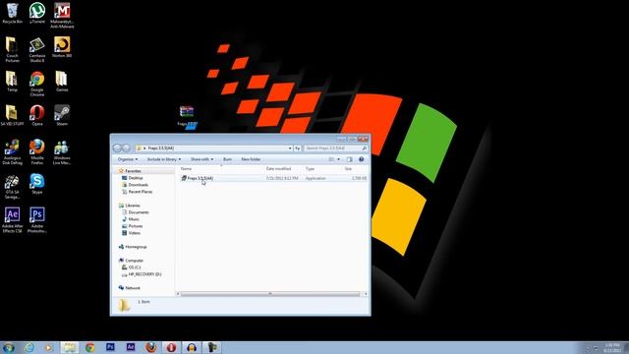Select the Fraps 3.5.5 application file
This screenshot has width=629, height=354.
[x=200, y=178]
